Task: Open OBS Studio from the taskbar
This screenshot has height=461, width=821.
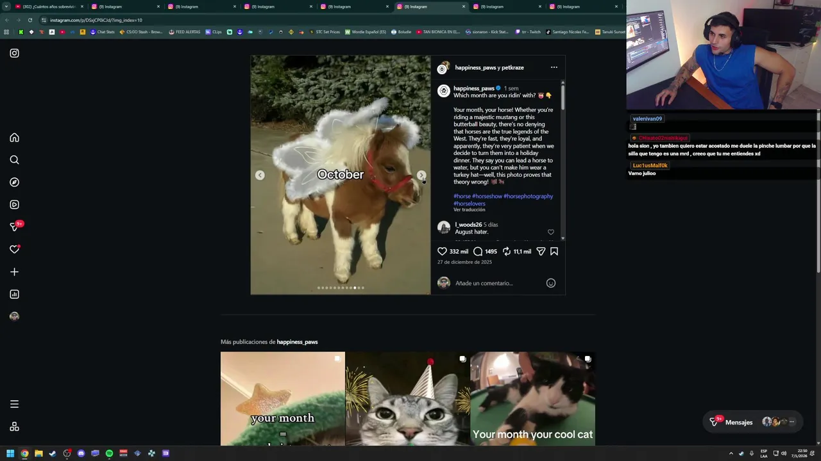Action: (x=67, y=453)
